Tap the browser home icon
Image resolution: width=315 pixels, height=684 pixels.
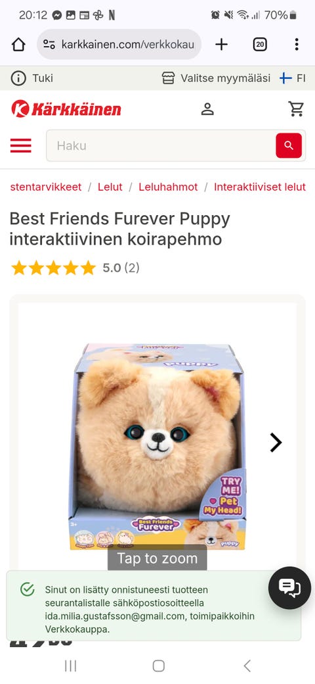tap(18, 44)
